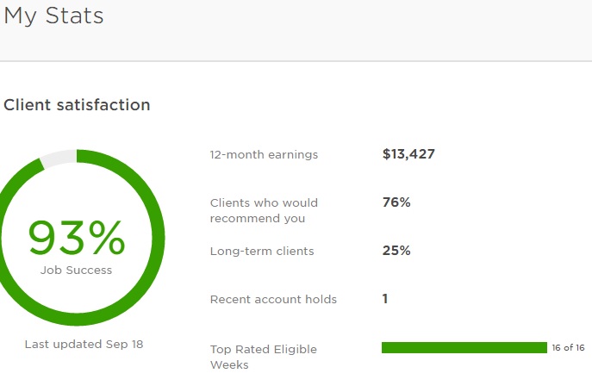Click the Job Success label inside circle
The image size is (592, 392).
pos(76,271)
